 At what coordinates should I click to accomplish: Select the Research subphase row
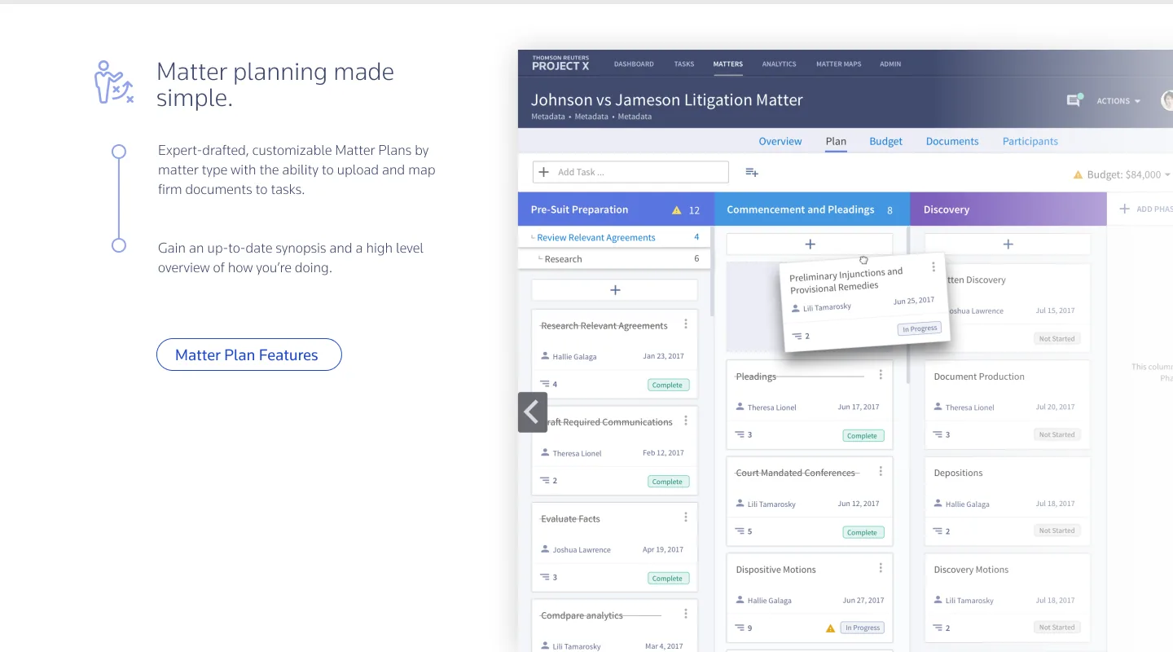[614, 258]
